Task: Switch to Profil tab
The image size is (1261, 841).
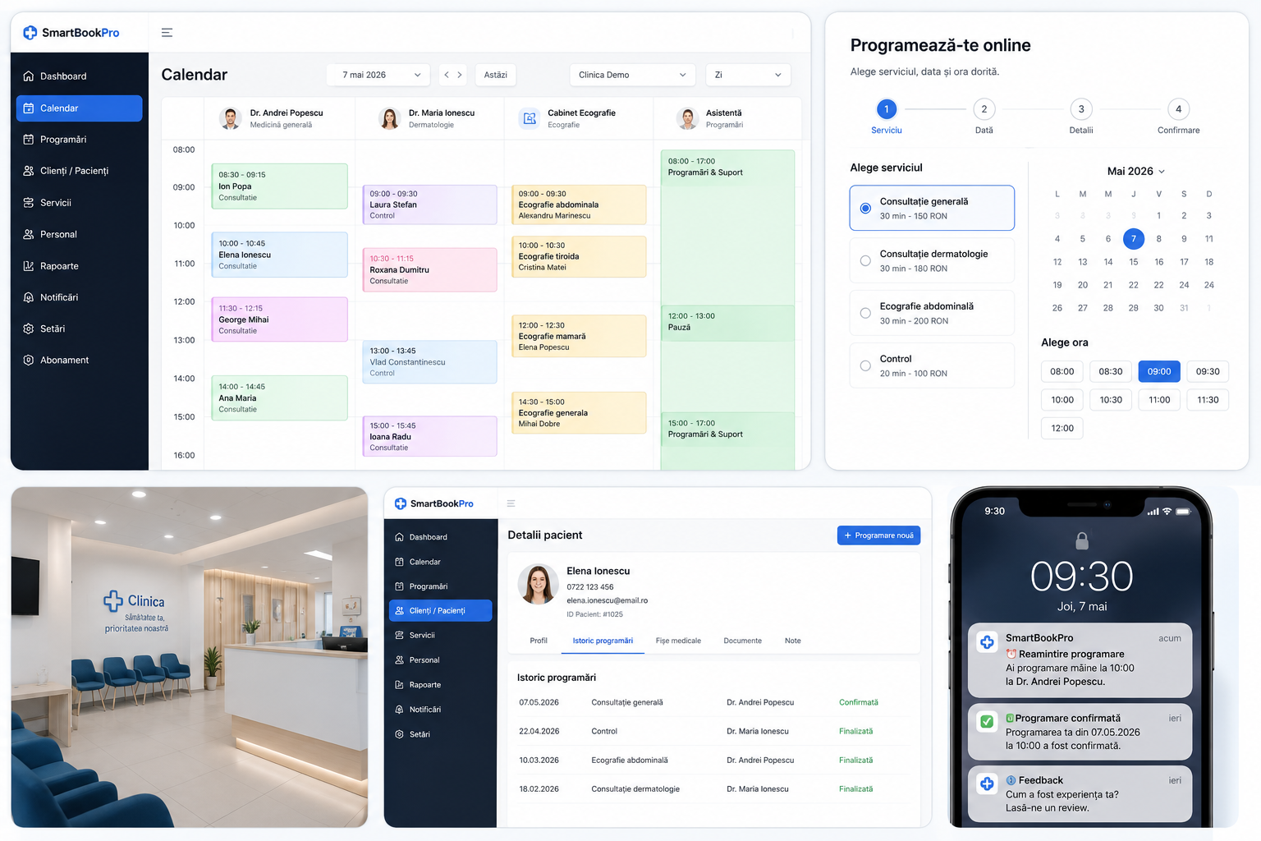Action: point(539,641)
